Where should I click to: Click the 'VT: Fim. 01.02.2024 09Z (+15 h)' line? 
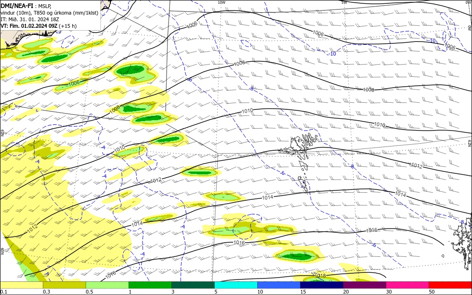point(39,26)
